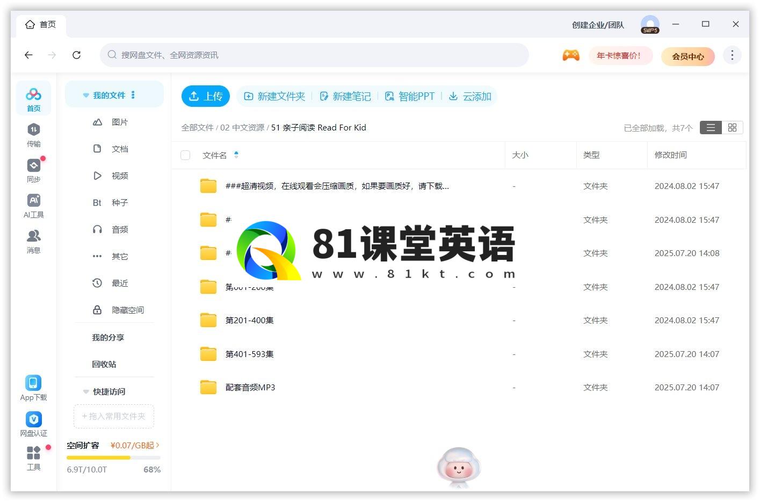Open 会员中心
The width and height of the screenshot is (760, 502).
pos(687,56)
